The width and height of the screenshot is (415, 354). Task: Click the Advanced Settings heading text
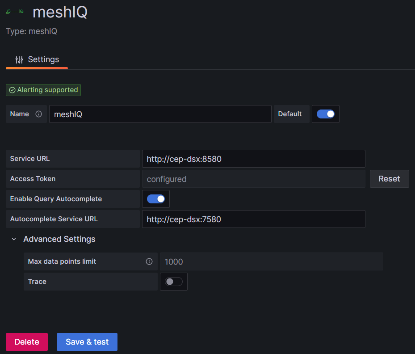click(x=59, y=239)
